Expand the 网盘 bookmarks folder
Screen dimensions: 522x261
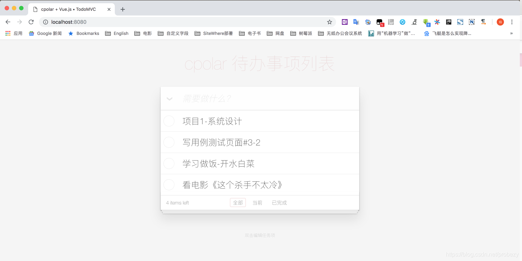coord(275,33)
